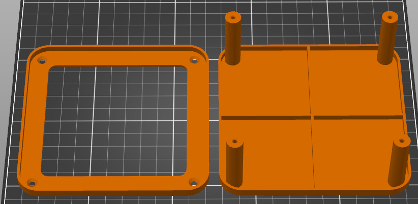Click the top-left standoff post on the base
The height and width of the screenshot is (204, 418).
click(x=232, y=38)
